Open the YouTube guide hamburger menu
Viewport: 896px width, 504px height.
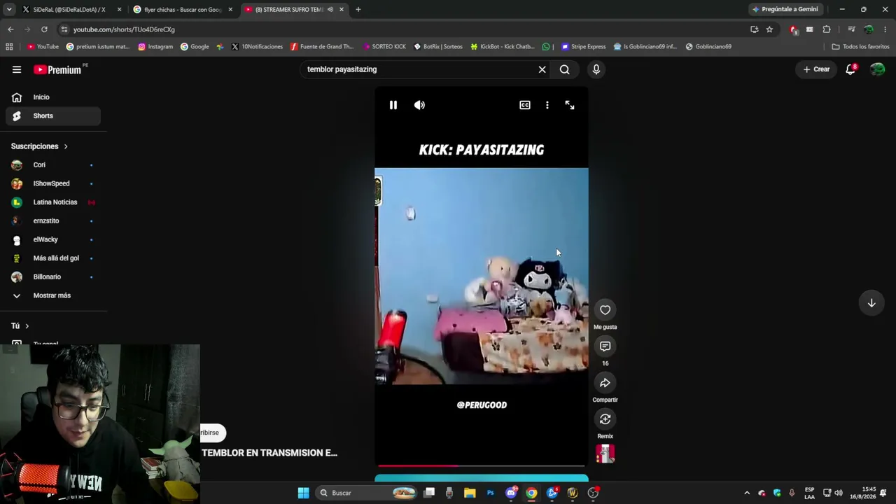click(x=17, y=69)
